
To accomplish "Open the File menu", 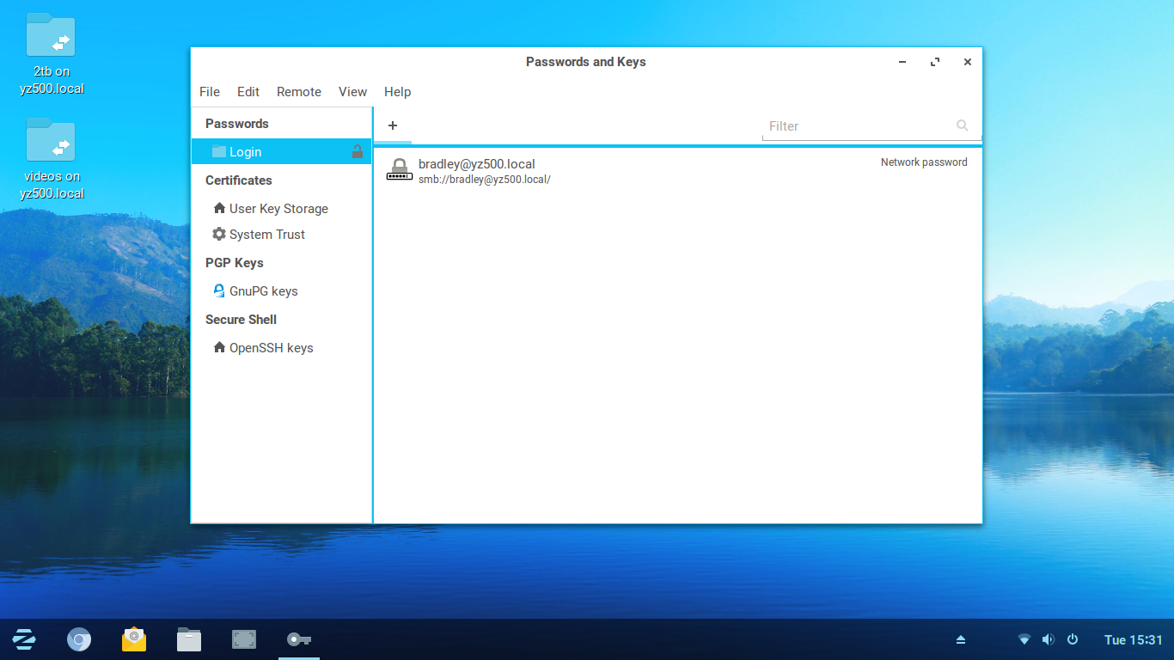I will click(x=210, y=92).
